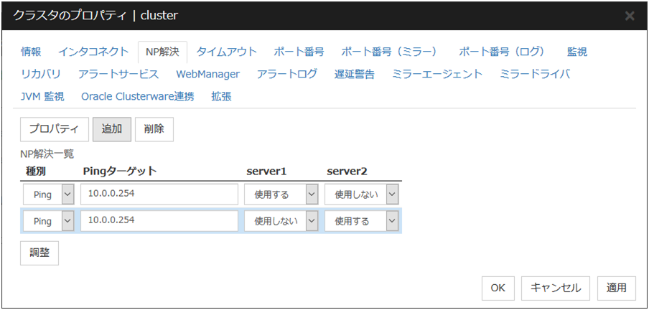Click the 削除 button

154,129
